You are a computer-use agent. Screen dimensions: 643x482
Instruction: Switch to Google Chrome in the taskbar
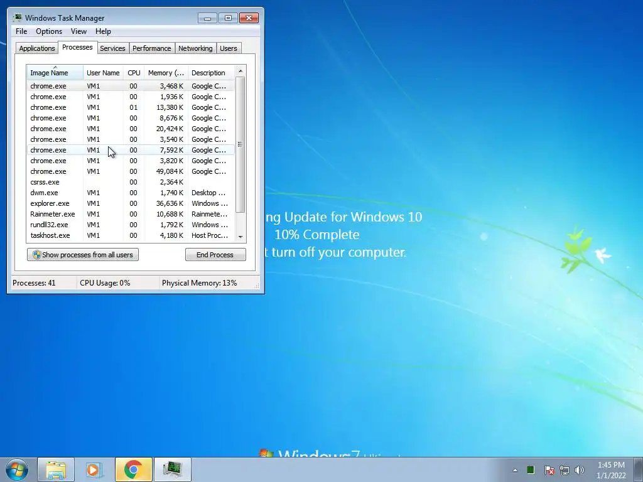click(x=133, y=469)
